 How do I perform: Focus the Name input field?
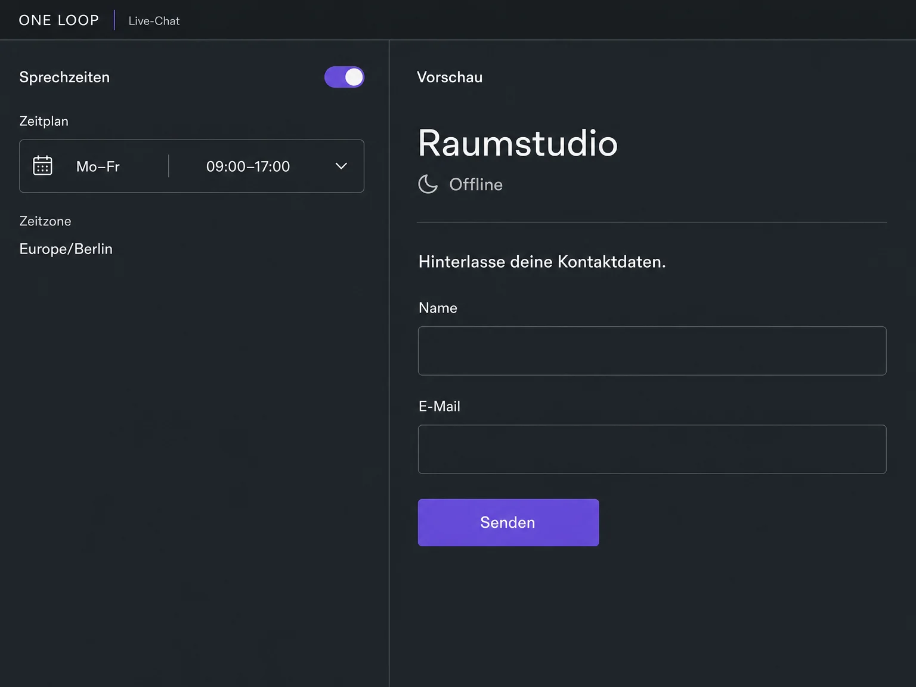click(x=652, y=351)
